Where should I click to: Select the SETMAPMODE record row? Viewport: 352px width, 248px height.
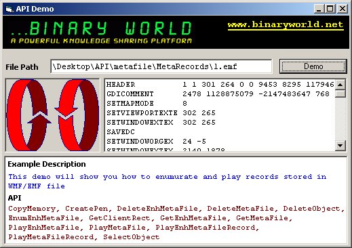(x=220, y=104)
